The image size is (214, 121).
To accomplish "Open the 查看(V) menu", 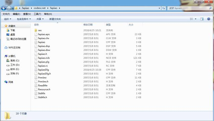I will pos(27,14).
